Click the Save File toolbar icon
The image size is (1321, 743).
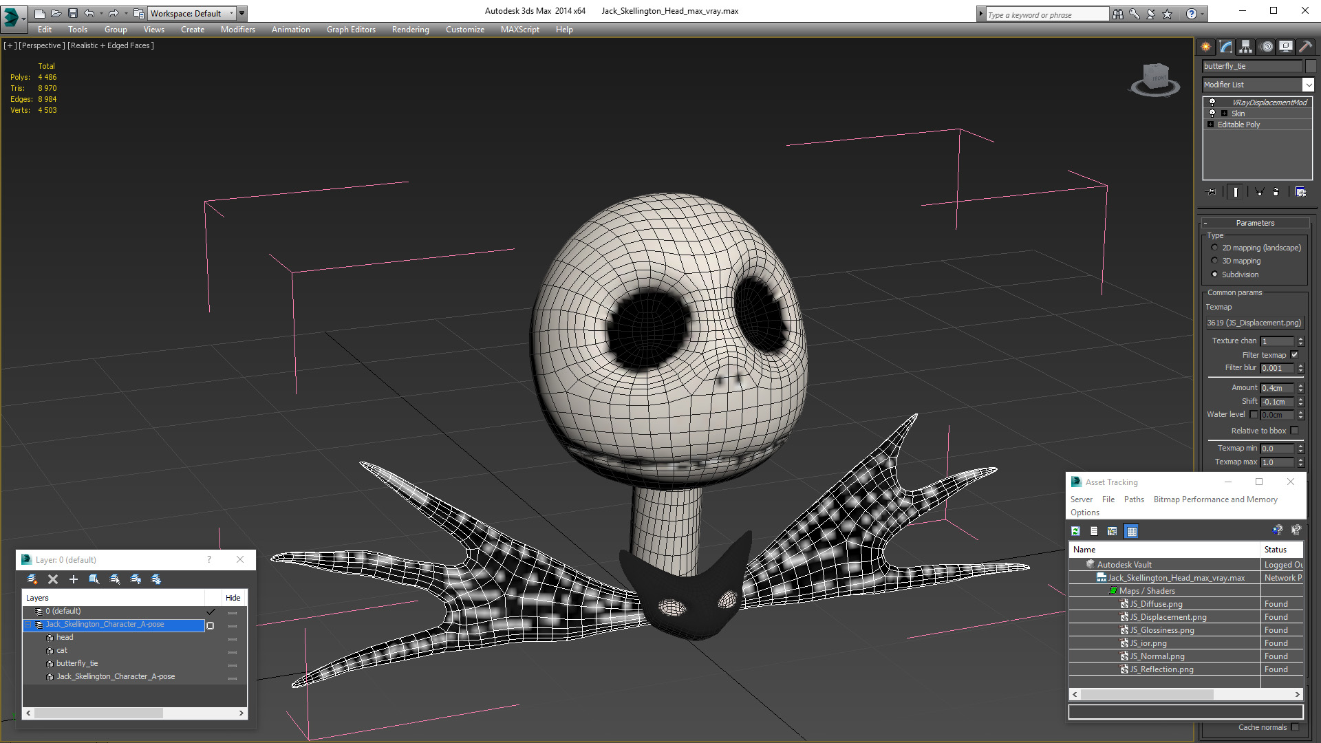[73, 13]
